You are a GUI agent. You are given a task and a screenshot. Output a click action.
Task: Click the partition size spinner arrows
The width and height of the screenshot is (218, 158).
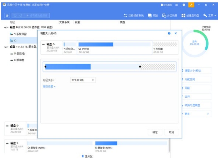pos(93,80)
